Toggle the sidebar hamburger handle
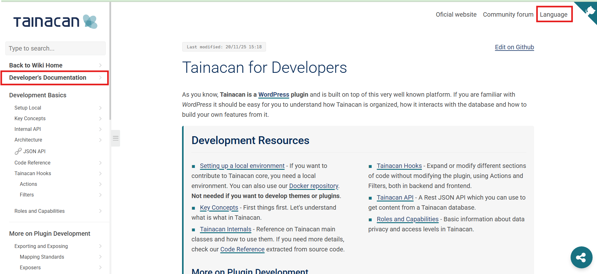 click(x=116, y=138)
